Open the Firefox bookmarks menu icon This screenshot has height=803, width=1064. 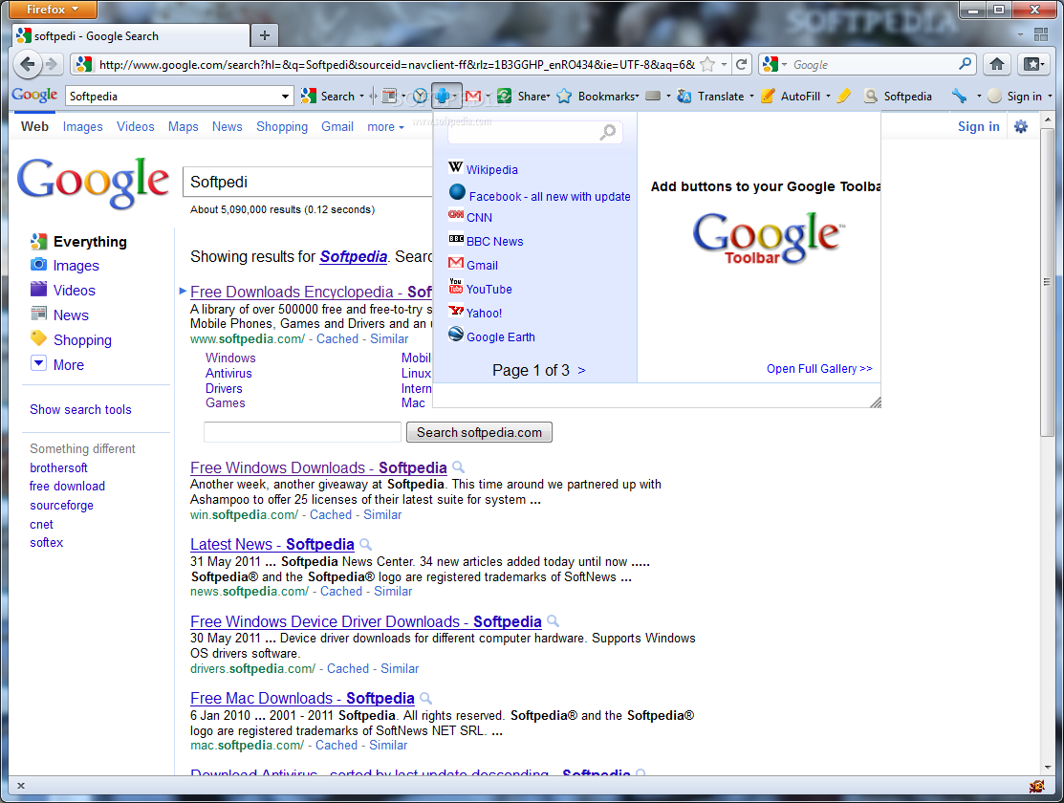[1033, 64]
